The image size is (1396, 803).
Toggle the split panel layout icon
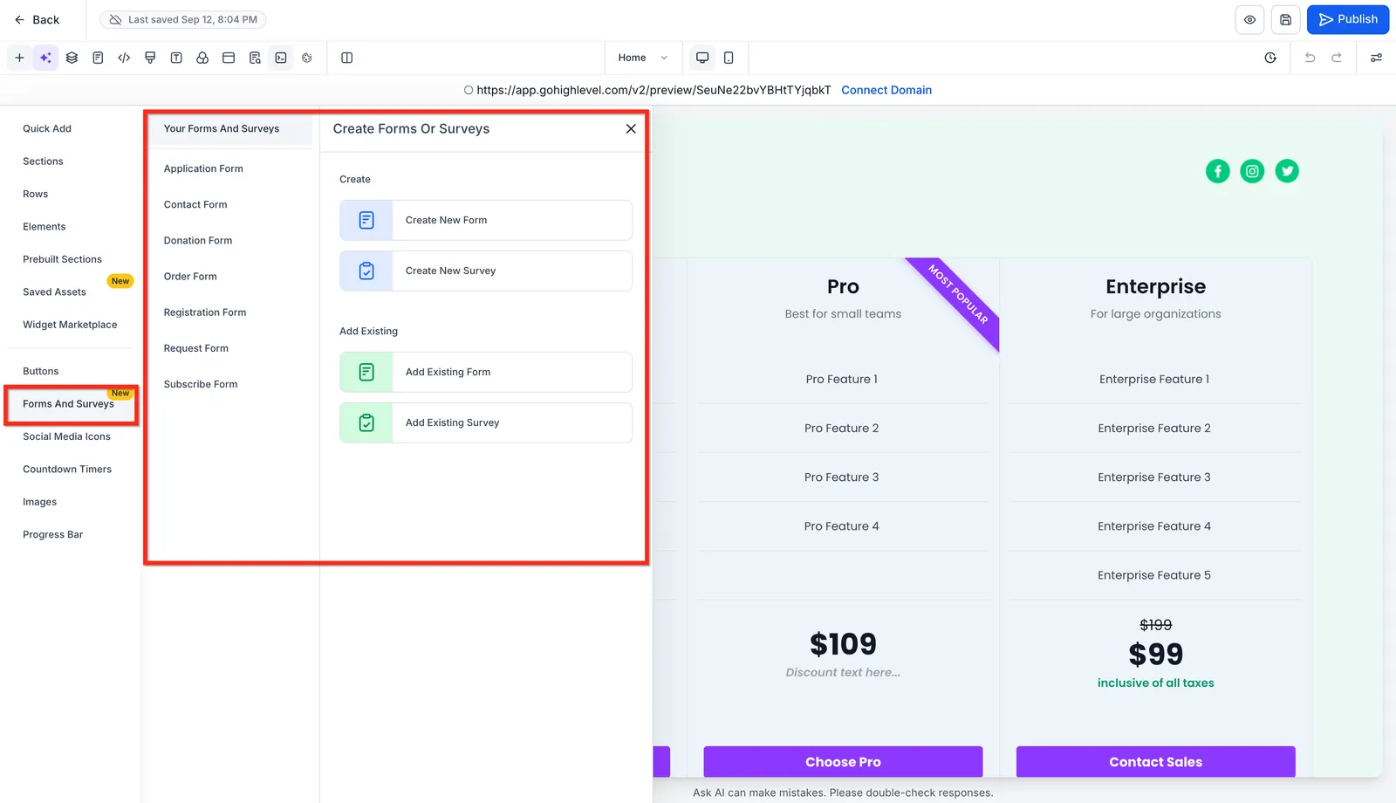(346, 58)
